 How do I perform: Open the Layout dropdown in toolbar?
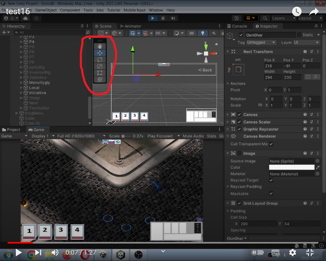[310, 18]
